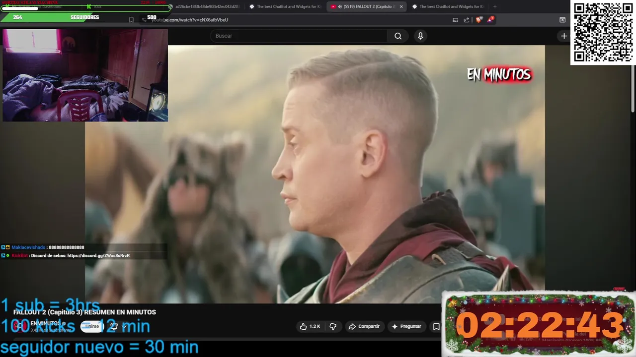Viewport: 636px width, 357px height.
Task: Click the Compartir share button
Action: tap(364, 326)
